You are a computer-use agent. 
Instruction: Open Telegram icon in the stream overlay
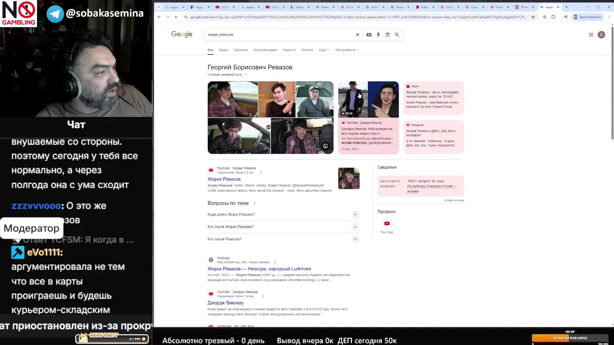coord(55,13)
